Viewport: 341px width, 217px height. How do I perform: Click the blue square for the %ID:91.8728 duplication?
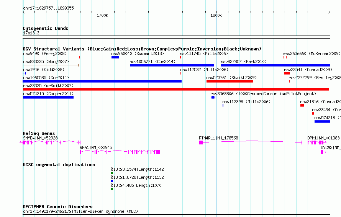[112, 181]
